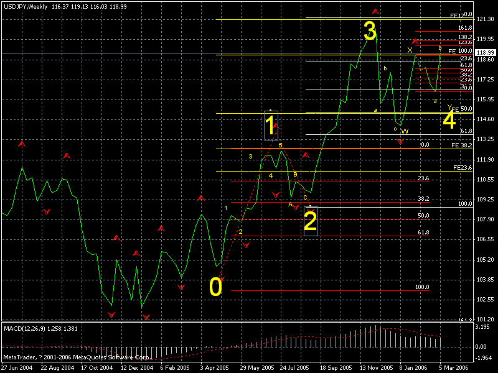Click the 114.60 price axis value
This screenshot has height=373, width=498.
tap(486, 119)
